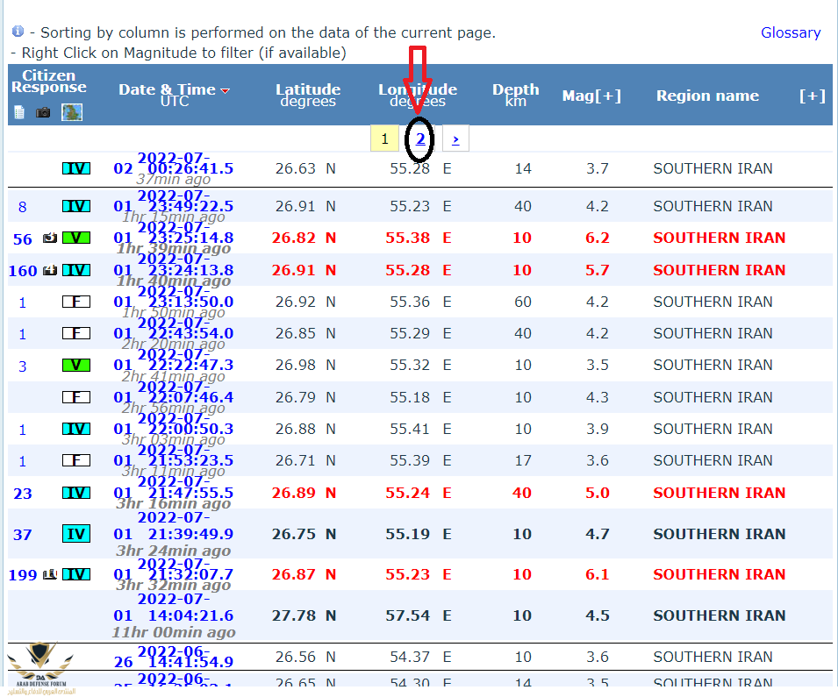Open photos icon for the magnitude 6.2 quake

(50, 238)
